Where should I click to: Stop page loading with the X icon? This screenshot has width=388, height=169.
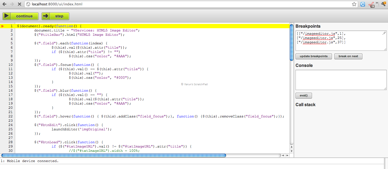click(19, 4)
